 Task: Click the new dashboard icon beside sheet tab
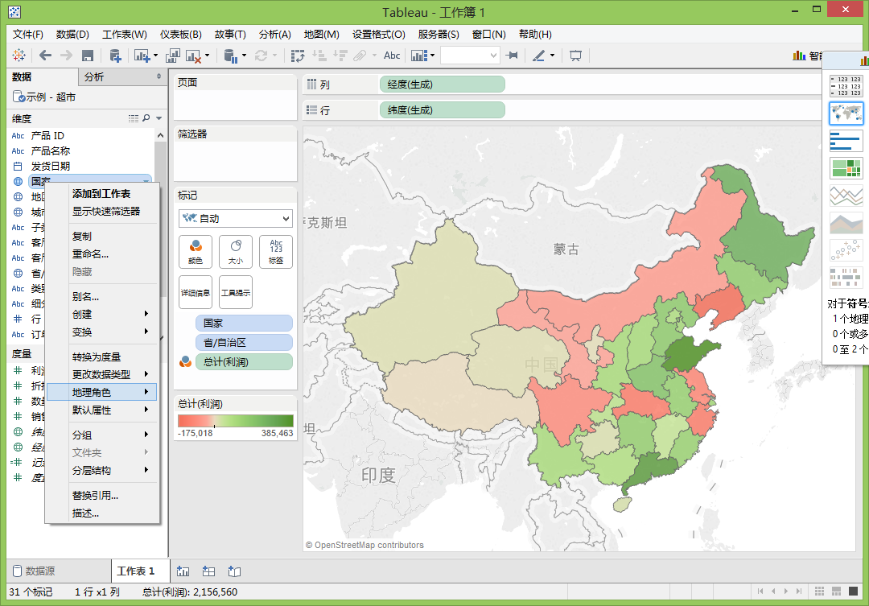pos(208,571)
